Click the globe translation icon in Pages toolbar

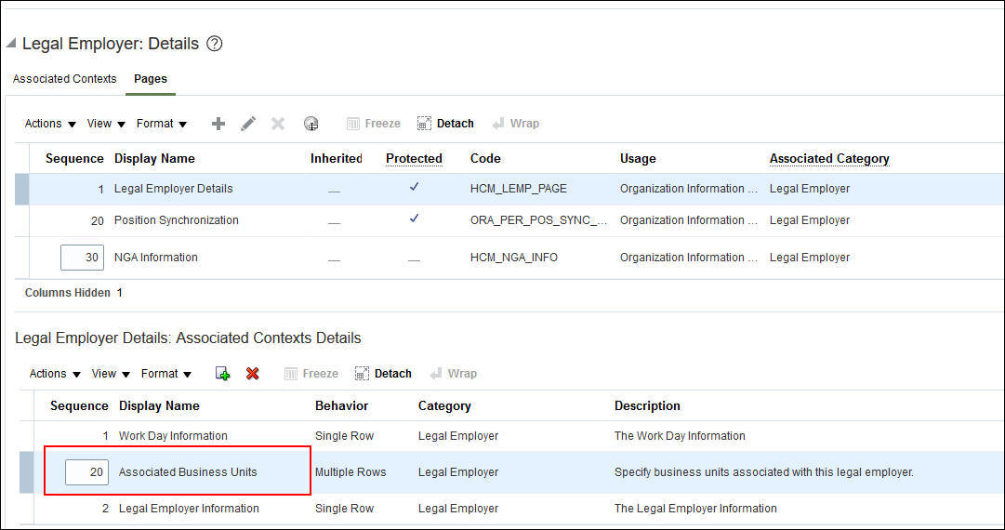coord(311,124)
